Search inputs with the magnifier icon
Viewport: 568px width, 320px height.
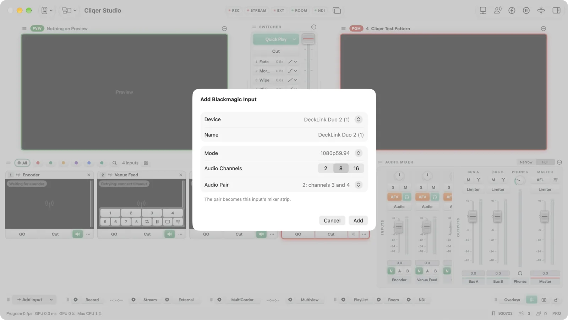pyautogui.click(x=115, y=163)
